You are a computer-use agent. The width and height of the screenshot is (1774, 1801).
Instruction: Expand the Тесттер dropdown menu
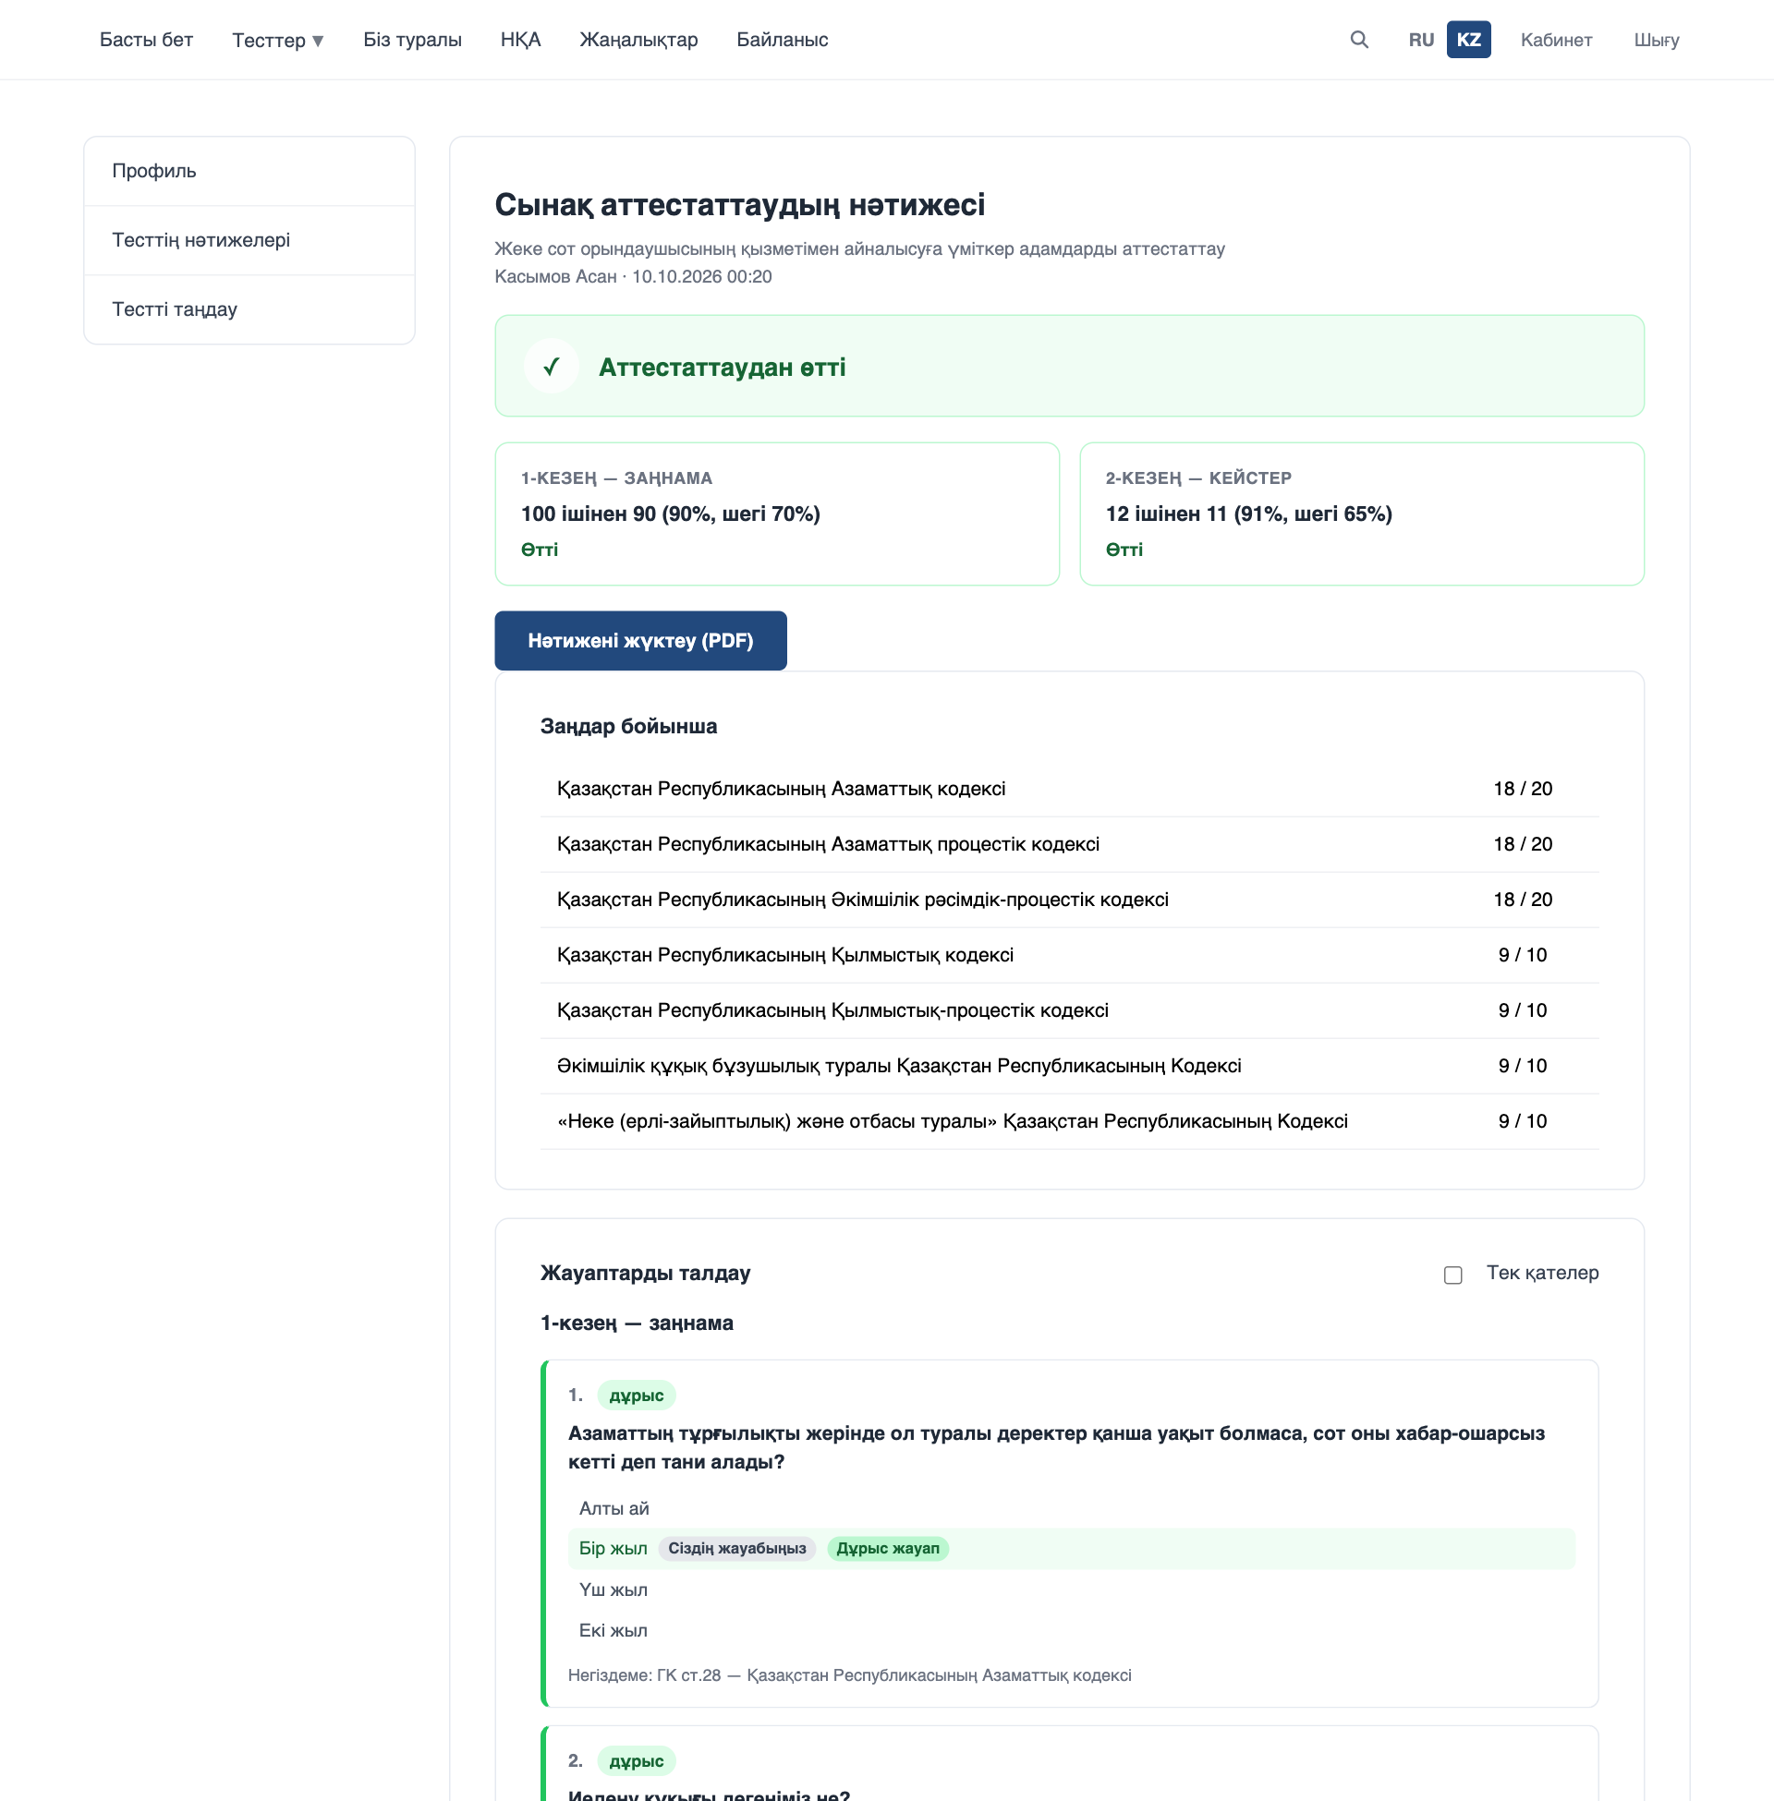click(278, 39)
